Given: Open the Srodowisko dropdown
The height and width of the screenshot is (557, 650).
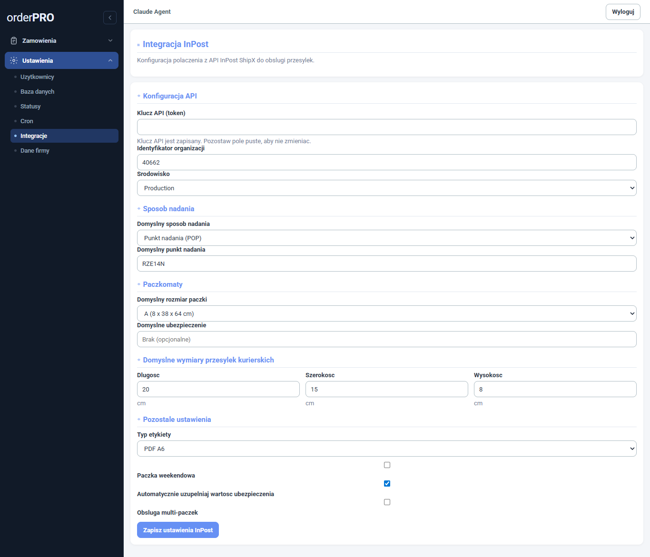Looking at the screenshot, I should coord(386,188).
